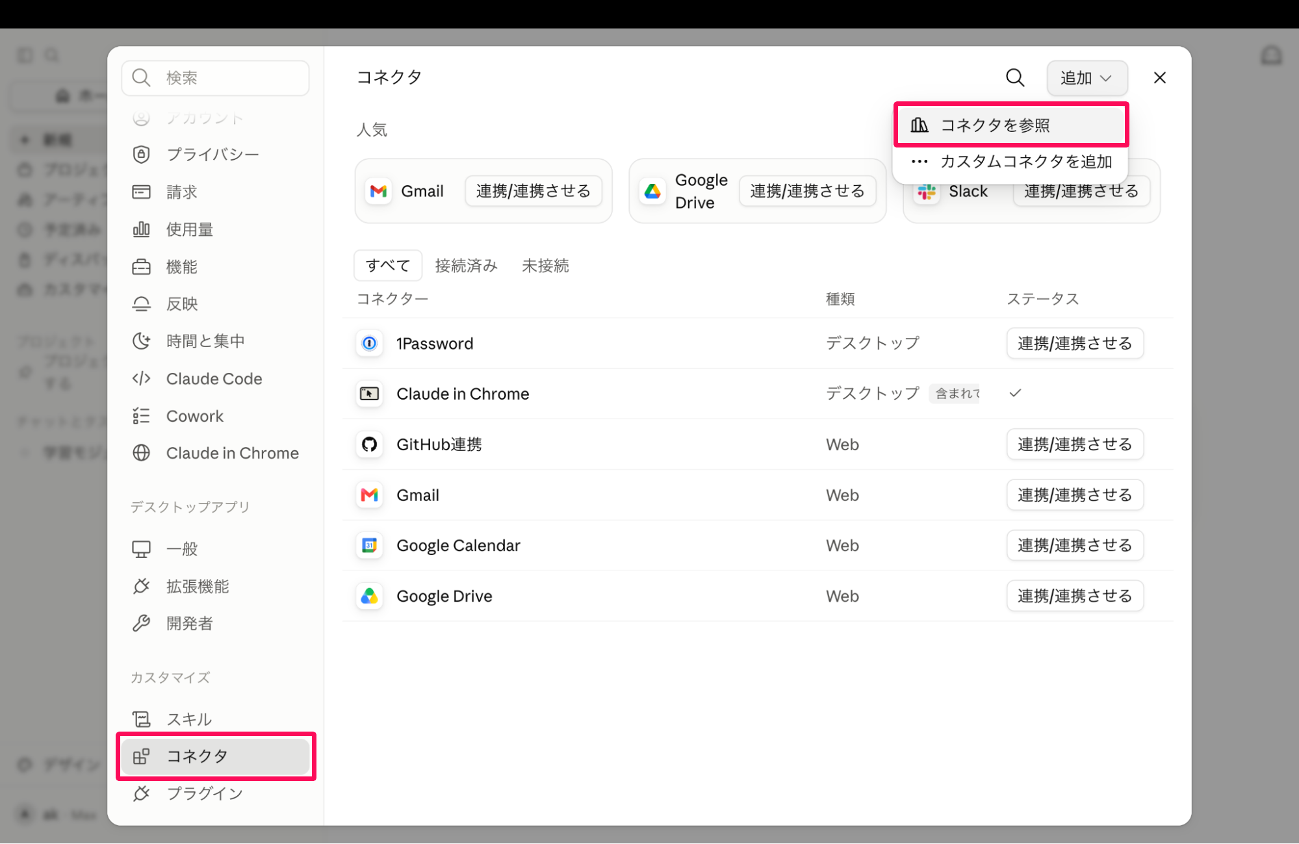Image resolution: width=1299 pixels, height=844 pixels.
Task: Connect Gmail in the connector list row
Action: [1075, 495]
